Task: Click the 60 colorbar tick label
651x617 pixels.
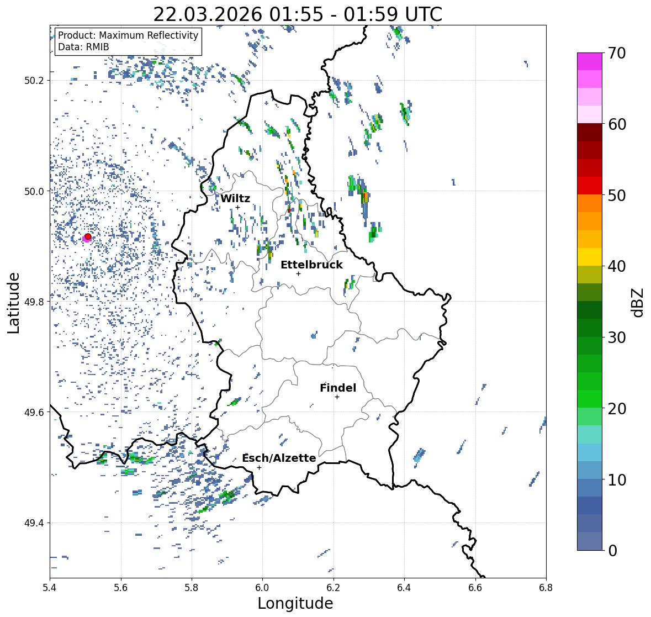Action: pyautogui.click(x=617, y=124)
